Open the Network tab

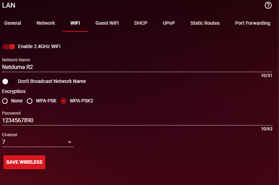click(x=46, y=23)
